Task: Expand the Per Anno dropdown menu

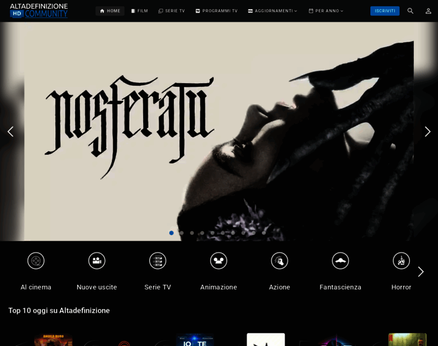Action: [326, 11]
